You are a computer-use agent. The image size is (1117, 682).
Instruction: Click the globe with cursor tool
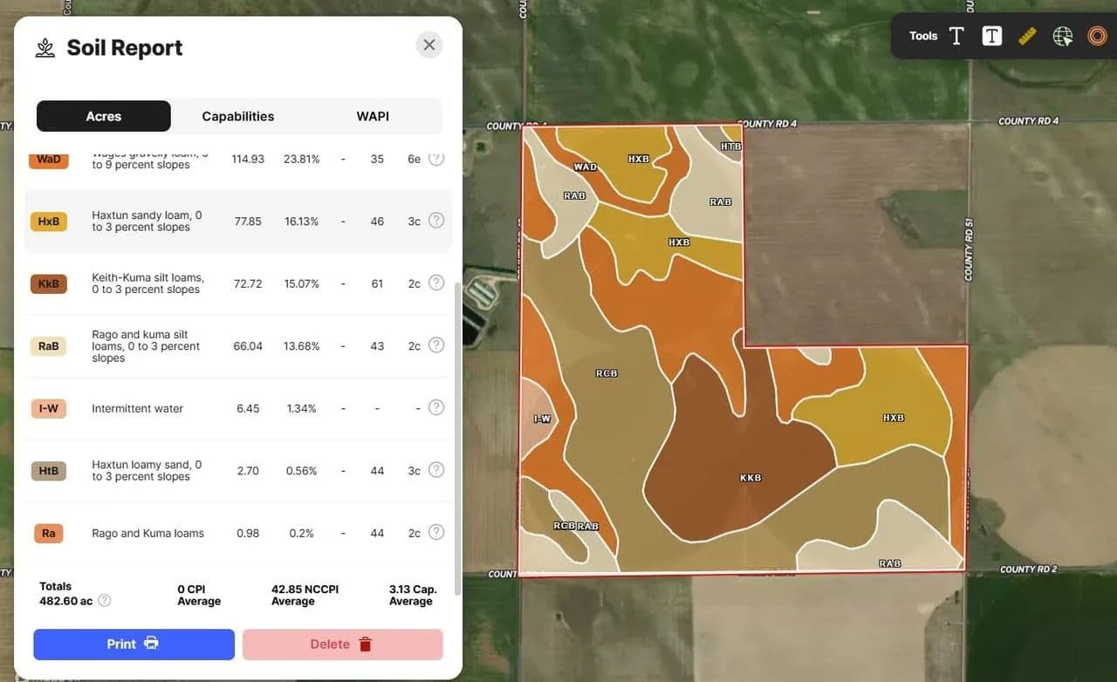[x=1062, y=36]
